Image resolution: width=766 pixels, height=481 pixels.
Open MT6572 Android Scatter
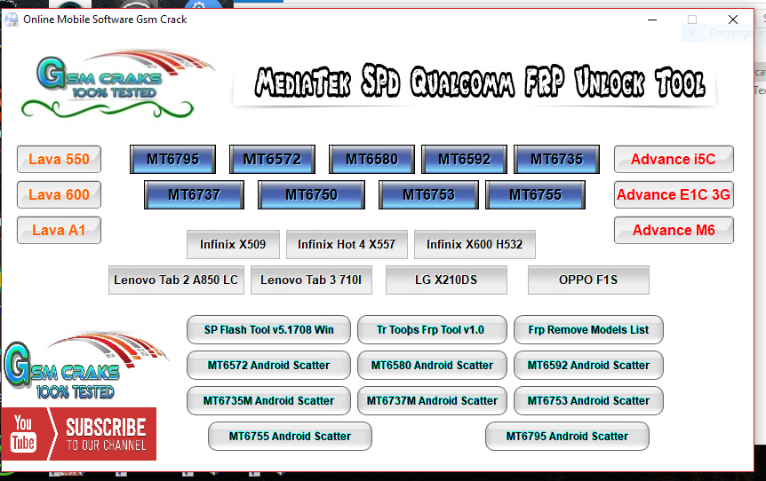point(268,366)
